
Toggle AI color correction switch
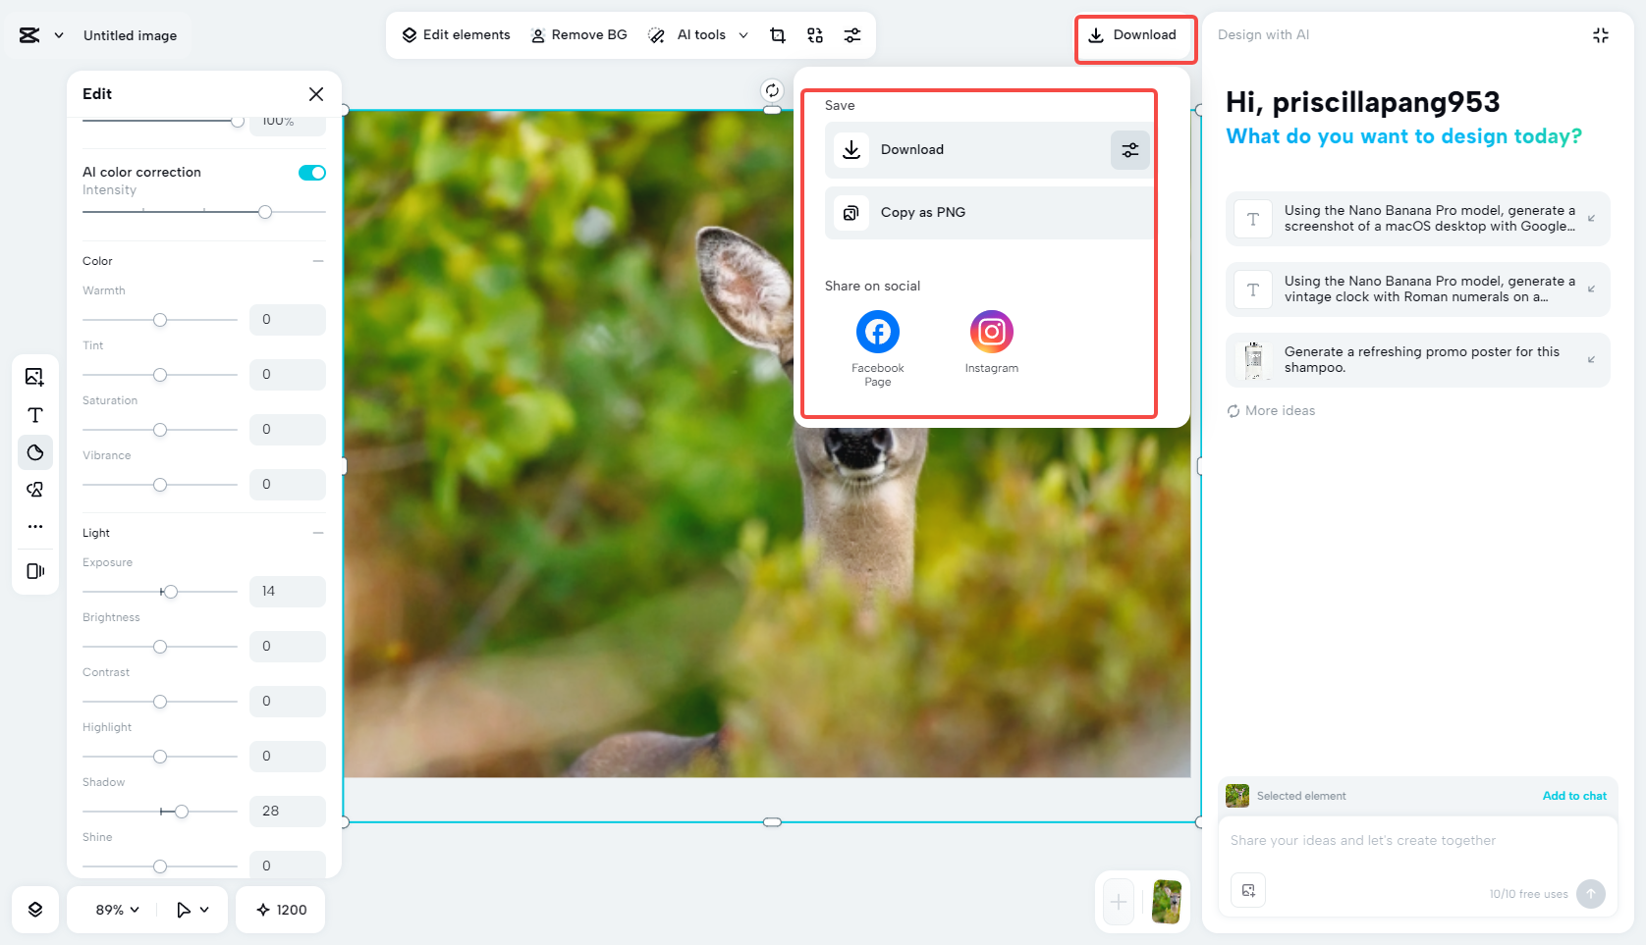(x=312, y=173)
